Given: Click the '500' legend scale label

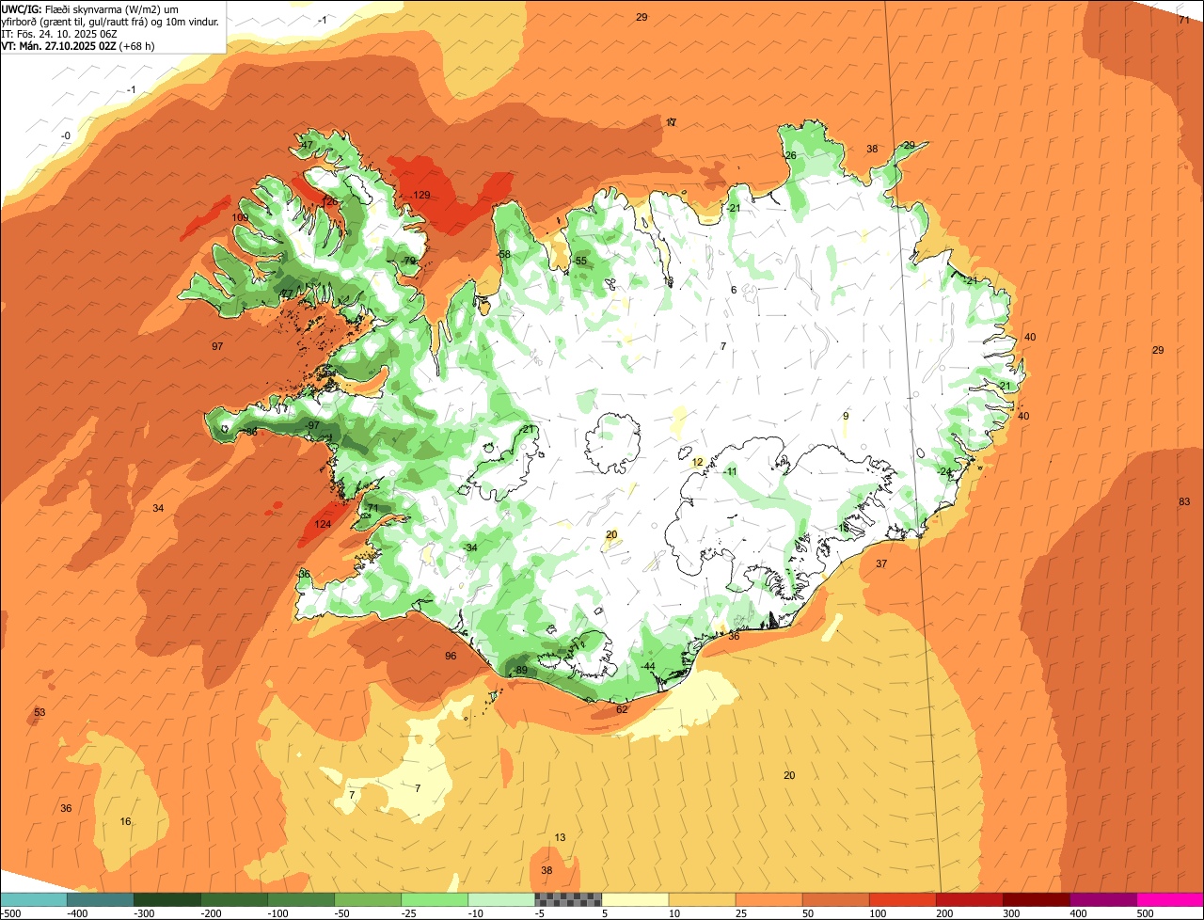Looking at the screenshot, I should click(x=1145, y=912).
